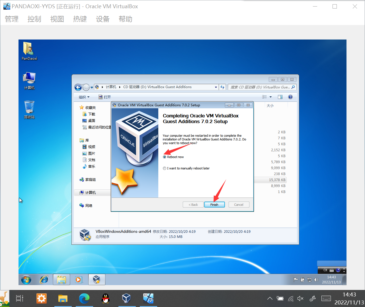Viewport: 365px width, 307px height.
Task: Open VirtualBox Manager on host taskbar
Action: click(x=126, y=298)
